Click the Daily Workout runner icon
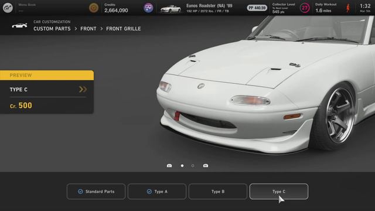This screenshot has width=375, height=211. [348, 8]
